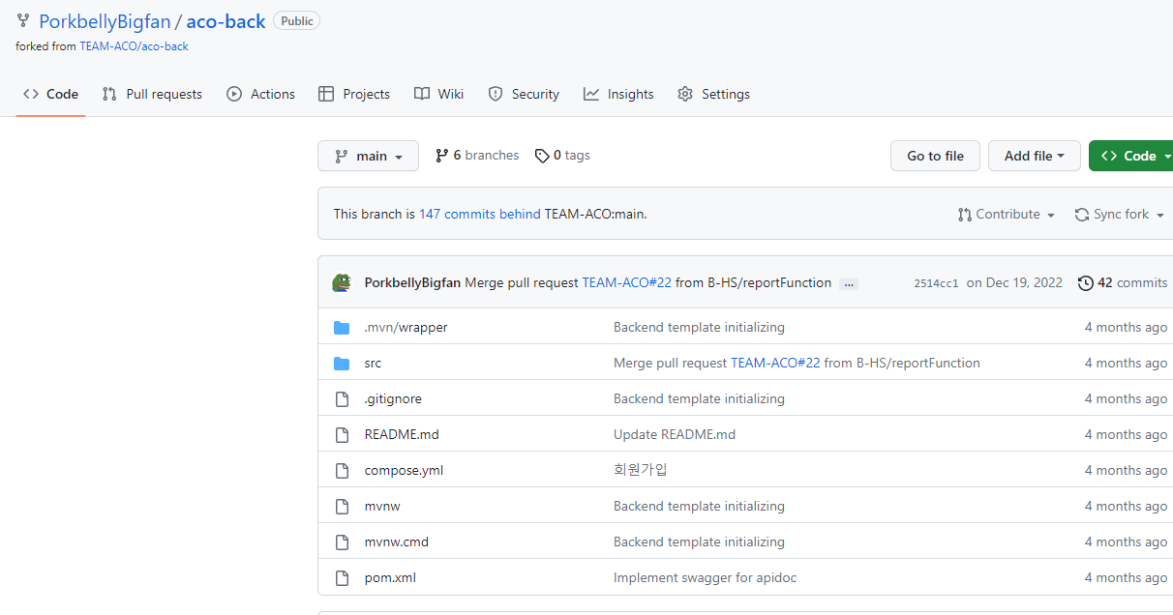Switch to the Actions tab

[x=261, y=94]
